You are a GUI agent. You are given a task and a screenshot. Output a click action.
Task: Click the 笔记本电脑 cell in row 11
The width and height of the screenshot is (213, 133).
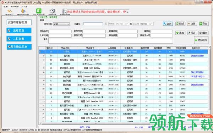[x=67, y=93]
